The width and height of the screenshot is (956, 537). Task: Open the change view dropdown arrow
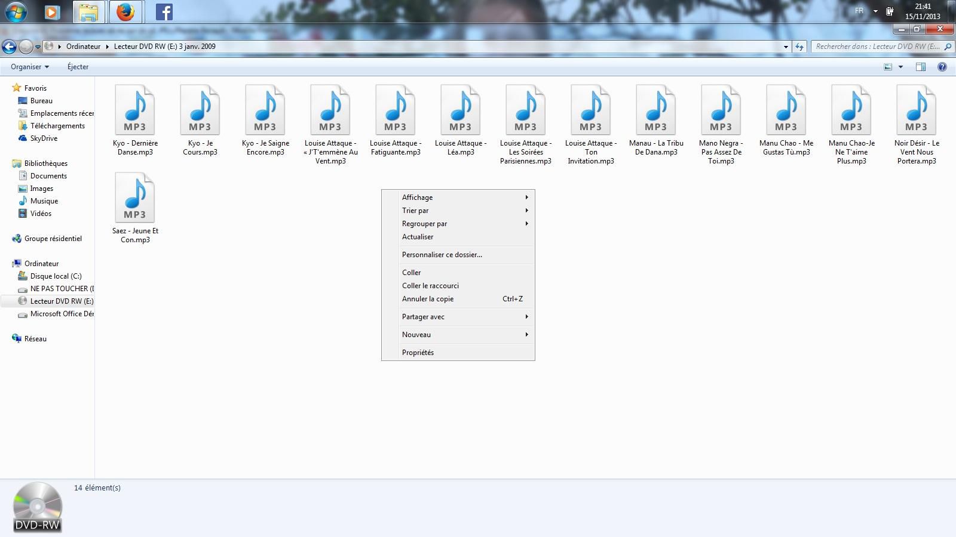pyautogui.click(x=900, y=67)
